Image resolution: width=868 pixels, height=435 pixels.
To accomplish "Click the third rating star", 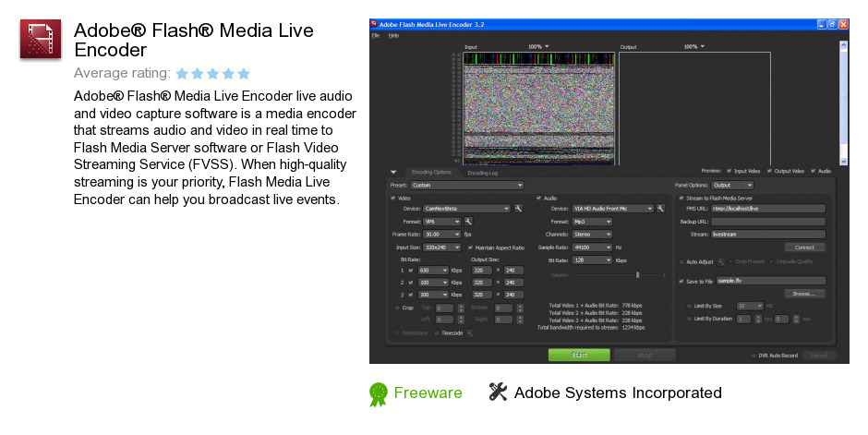I will 213,74.
